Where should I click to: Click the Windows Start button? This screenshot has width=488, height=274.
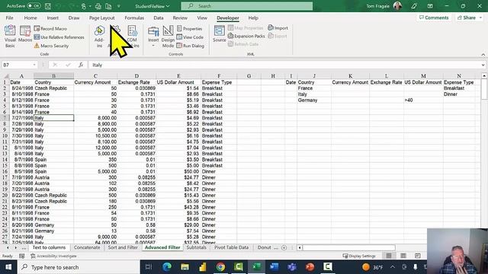click(x=8, y=267)
